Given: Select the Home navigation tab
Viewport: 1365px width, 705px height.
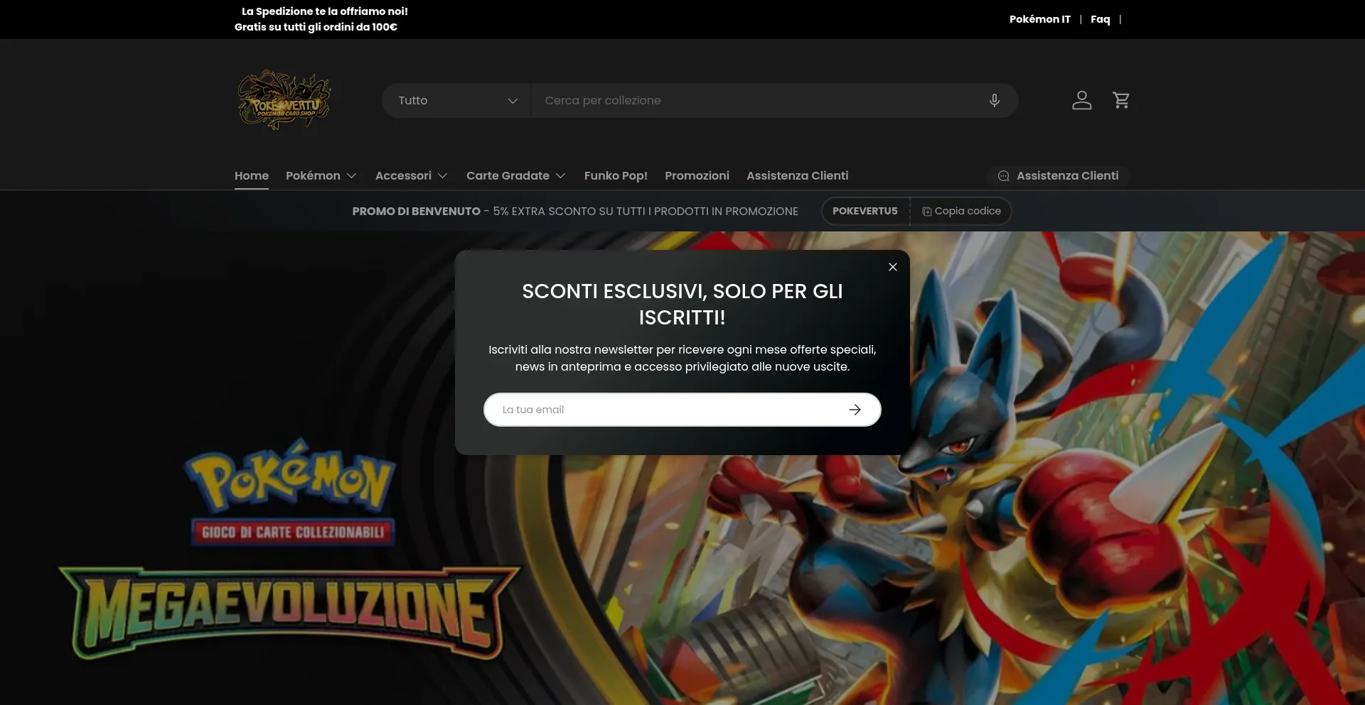Looking at the screenshot, I should 251,175.
